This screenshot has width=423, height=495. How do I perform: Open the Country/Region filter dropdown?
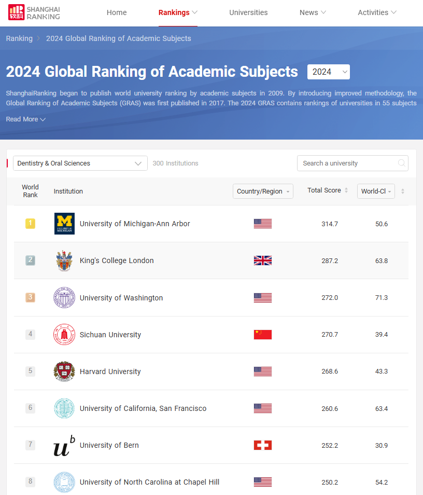(263, 191)
